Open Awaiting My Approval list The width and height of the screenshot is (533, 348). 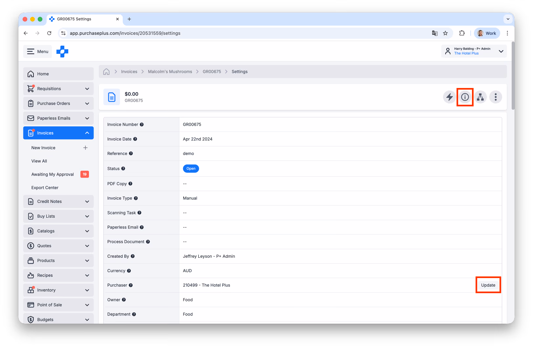point(53,174)
